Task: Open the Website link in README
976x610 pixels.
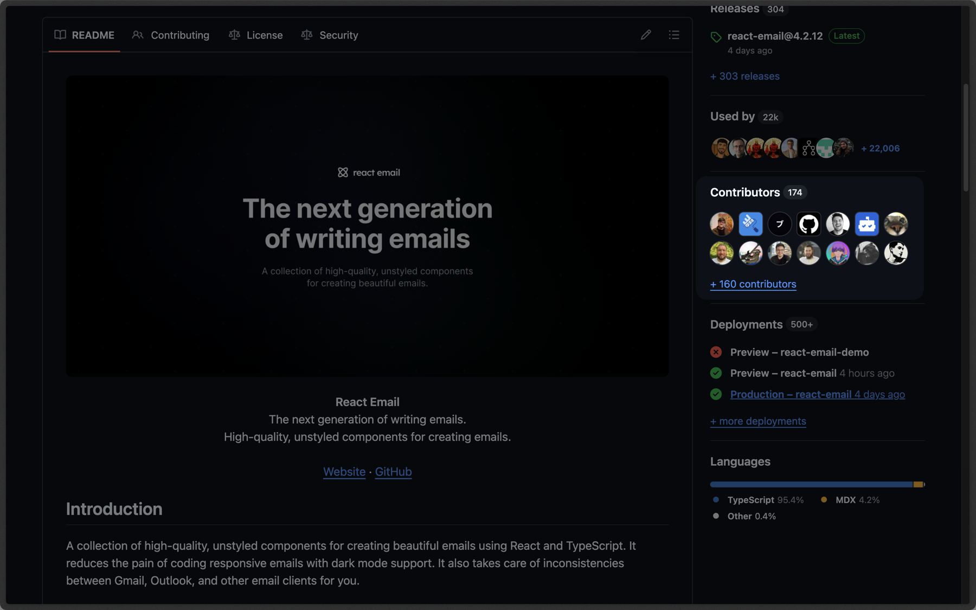Action: coord(344,472)
